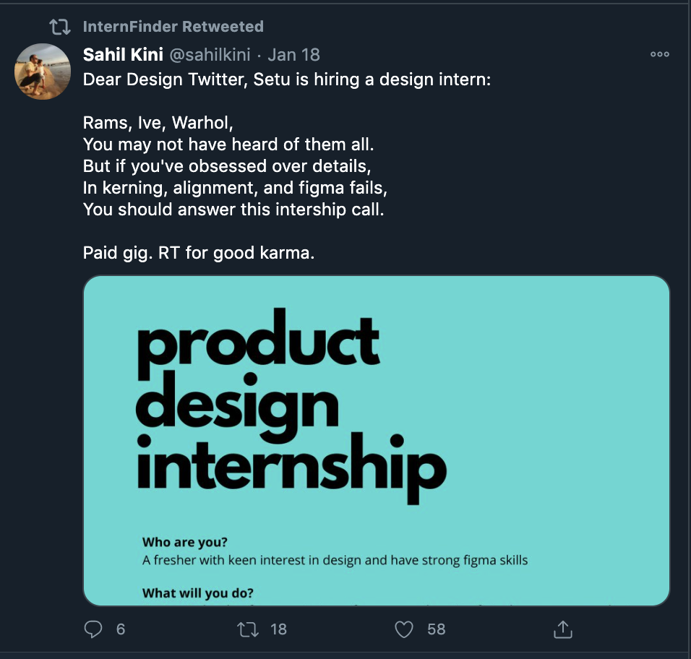Click the 'Paid gig. RT for good karma.' line

pos(199,255)
